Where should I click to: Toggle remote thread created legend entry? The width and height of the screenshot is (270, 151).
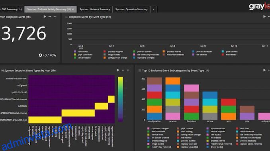pos(248,138)
